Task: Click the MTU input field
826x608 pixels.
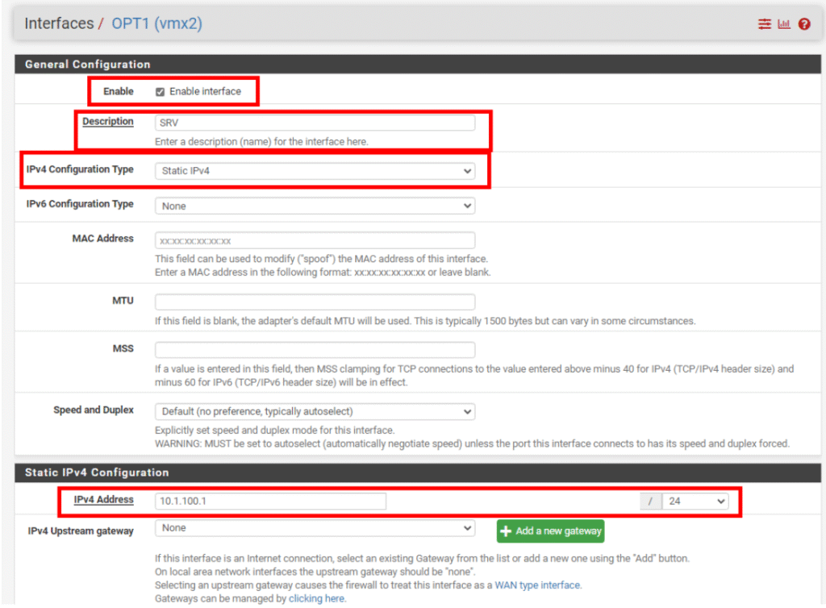Action: [315, 302]
